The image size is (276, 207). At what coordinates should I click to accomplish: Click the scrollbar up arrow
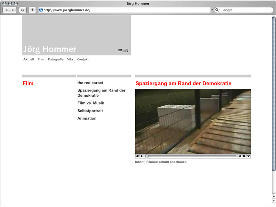click(274, 197)
